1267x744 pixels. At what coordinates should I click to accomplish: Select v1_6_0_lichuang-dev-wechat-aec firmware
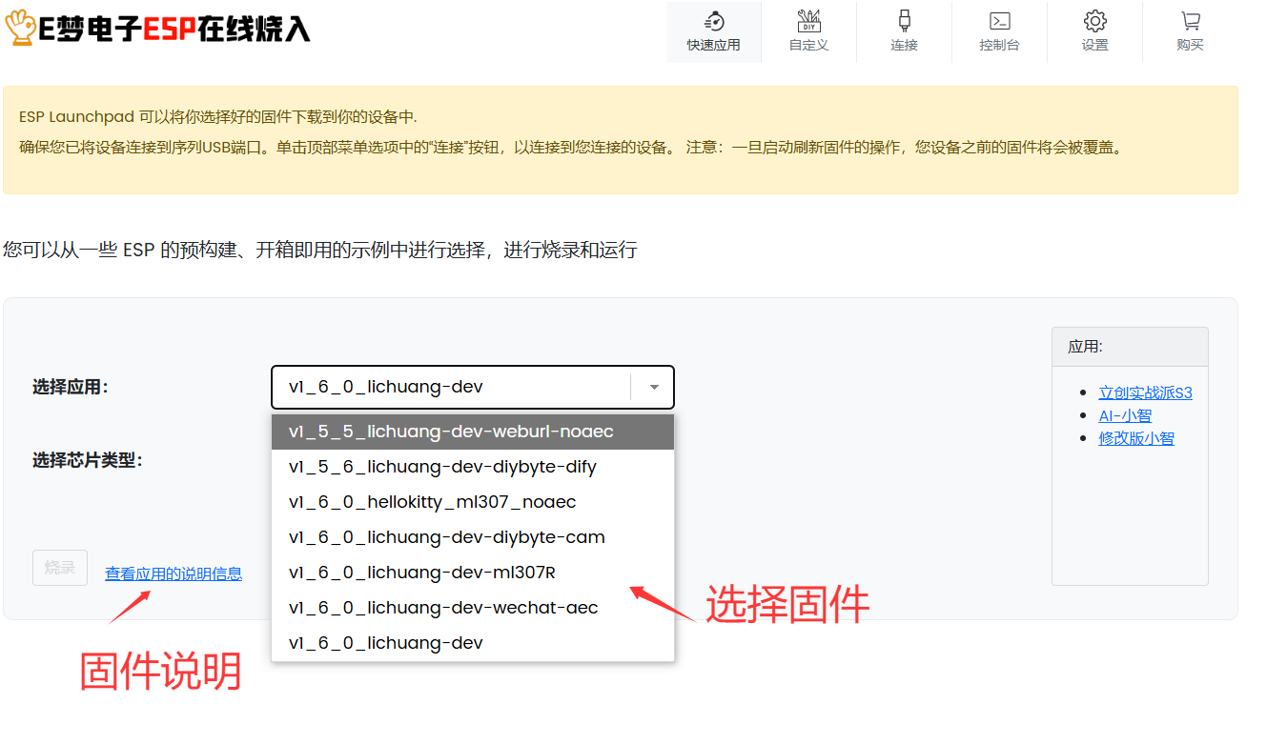coord(443,608)
